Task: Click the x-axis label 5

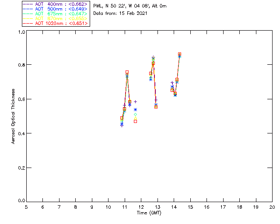Action: (26, 207)
